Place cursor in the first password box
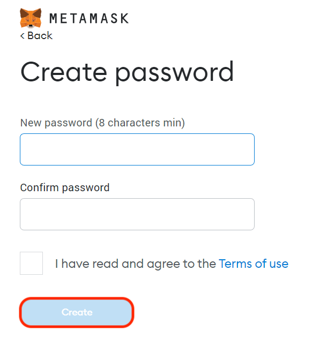 (137, 149)
